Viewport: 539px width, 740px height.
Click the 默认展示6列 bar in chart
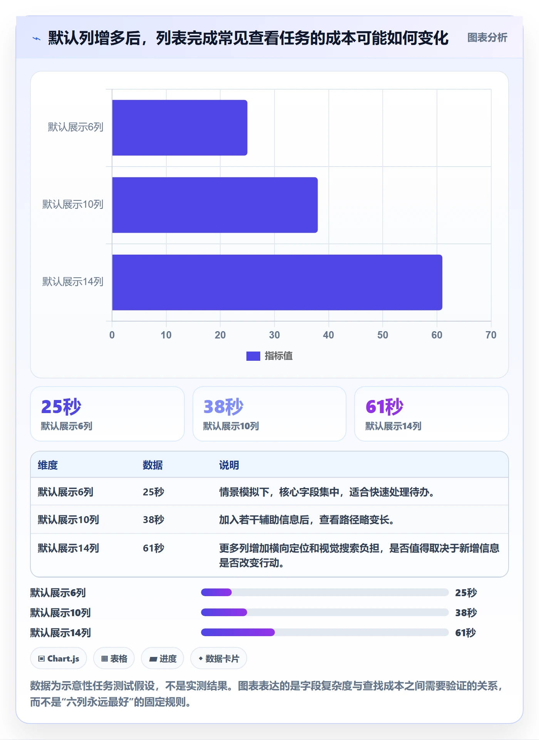(x=179, y=128)
